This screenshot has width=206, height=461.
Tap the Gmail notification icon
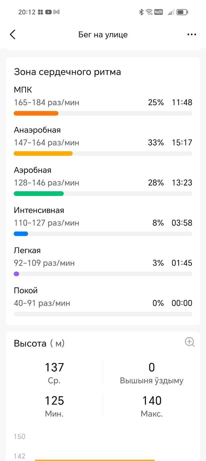coord(56,12)
